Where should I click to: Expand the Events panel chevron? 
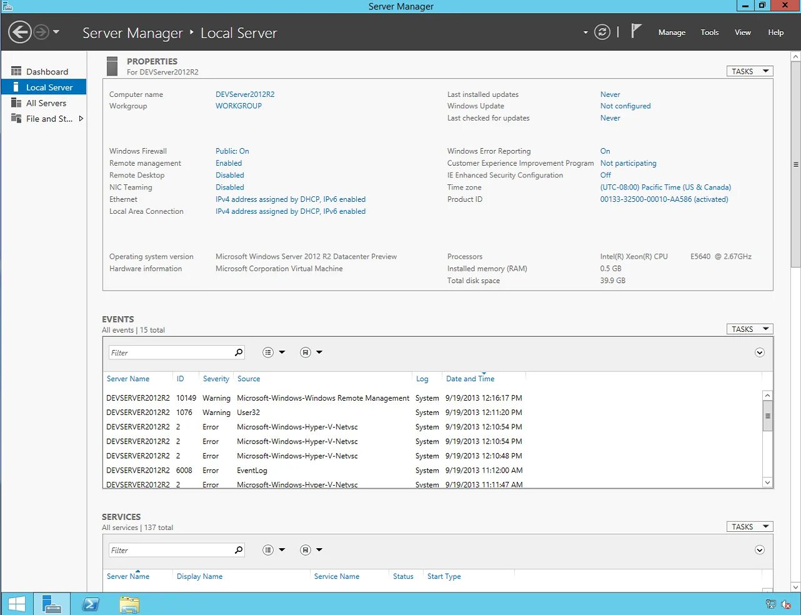point(760,352)
